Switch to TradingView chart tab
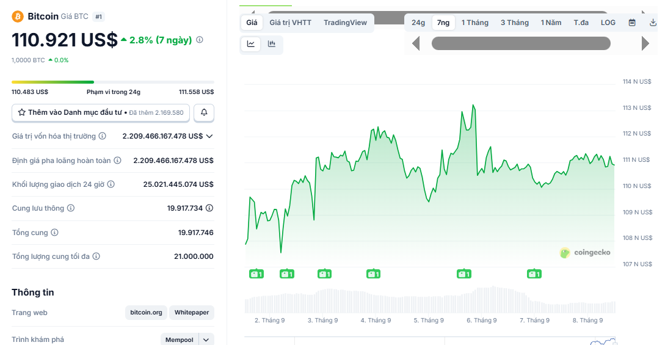 (x=345, y=23)
